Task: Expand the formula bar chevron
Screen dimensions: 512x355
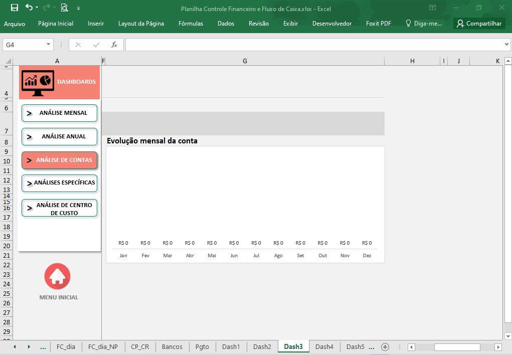Action: click(x=506, y=45)
